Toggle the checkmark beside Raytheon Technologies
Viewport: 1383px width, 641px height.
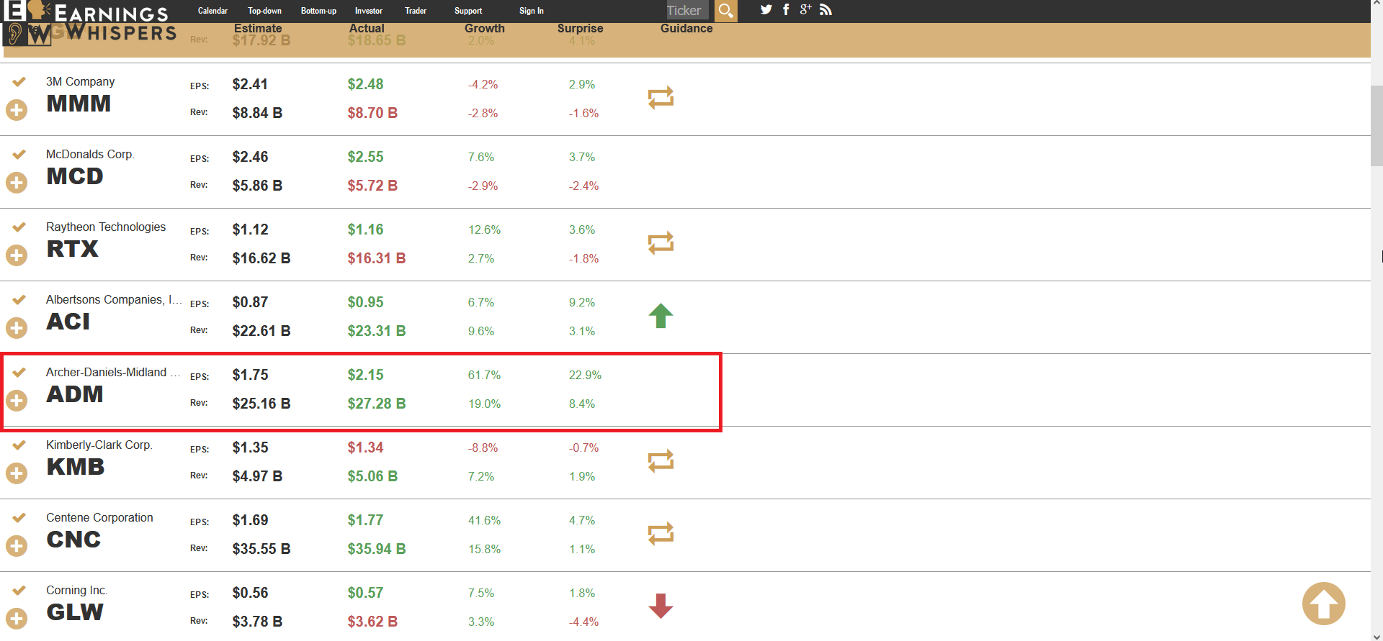[19, 227]
